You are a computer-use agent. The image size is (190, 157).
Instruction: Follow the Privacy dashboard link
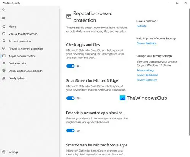tap(147, 75)
